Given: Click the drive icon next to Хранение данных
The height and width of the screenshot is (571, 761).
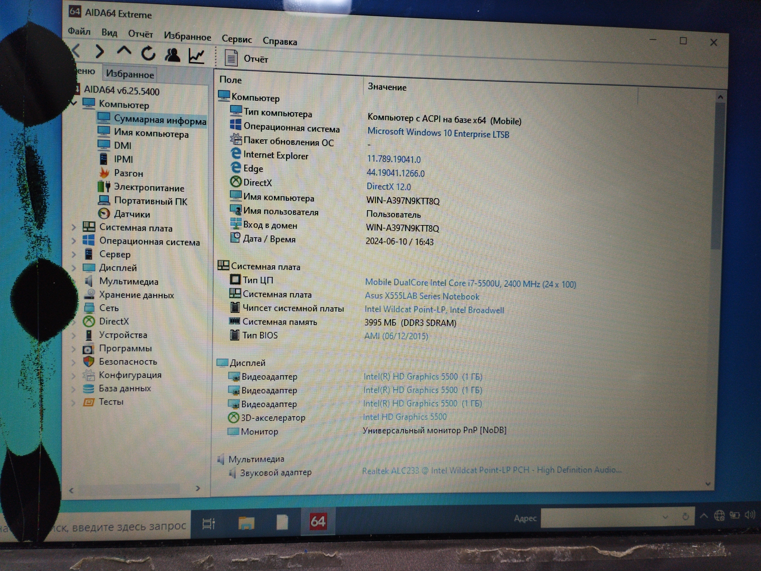Looking at the screenshot, I should click(89, 295).
